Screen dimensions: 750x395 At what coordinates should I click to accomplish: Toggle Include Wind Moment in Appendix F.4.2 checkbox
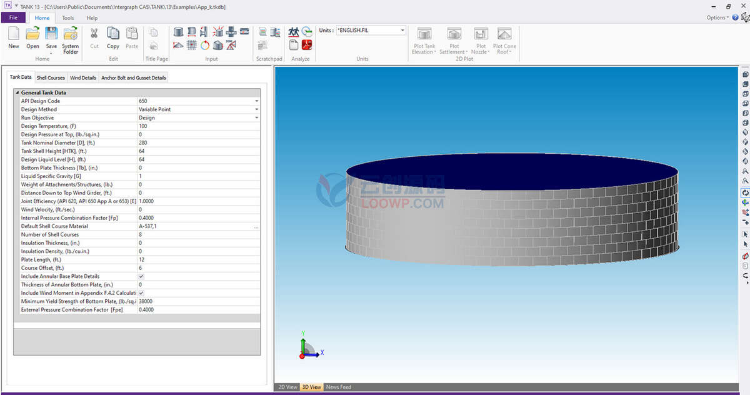[x=141, y=293]
